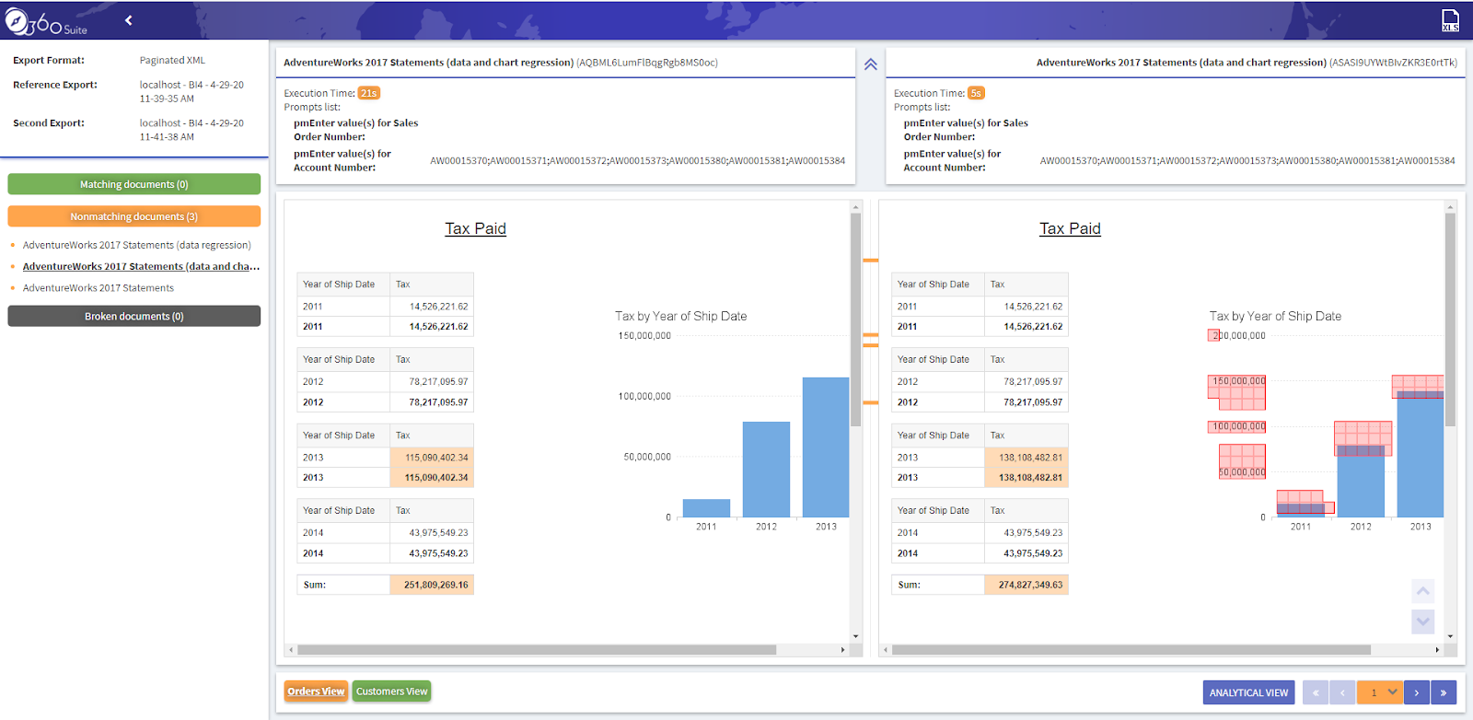Click right pane scroll left arrow
The height and width of the screenshot is (720, 1473).
pos(885,649)
